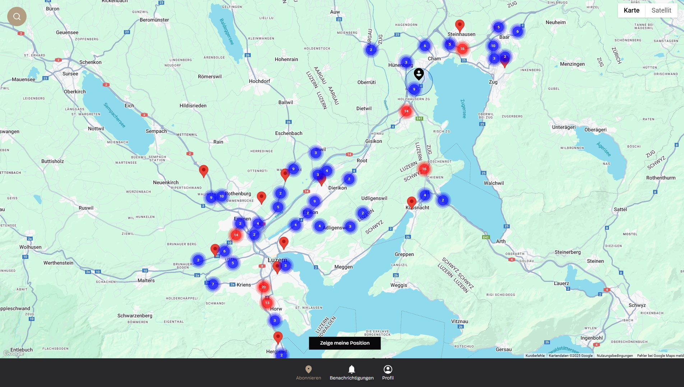The width and height of the screenshot is (684, 387).
Task: Select red cluster 14 near Emmen
Action: 236,235
